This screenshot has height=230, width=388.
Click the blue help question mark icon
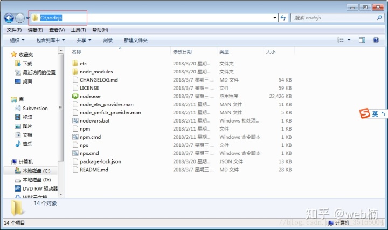click(376, 40)
